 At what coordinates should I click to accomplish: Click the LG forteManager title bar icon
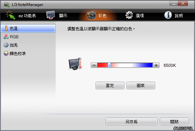coord(7,5)
